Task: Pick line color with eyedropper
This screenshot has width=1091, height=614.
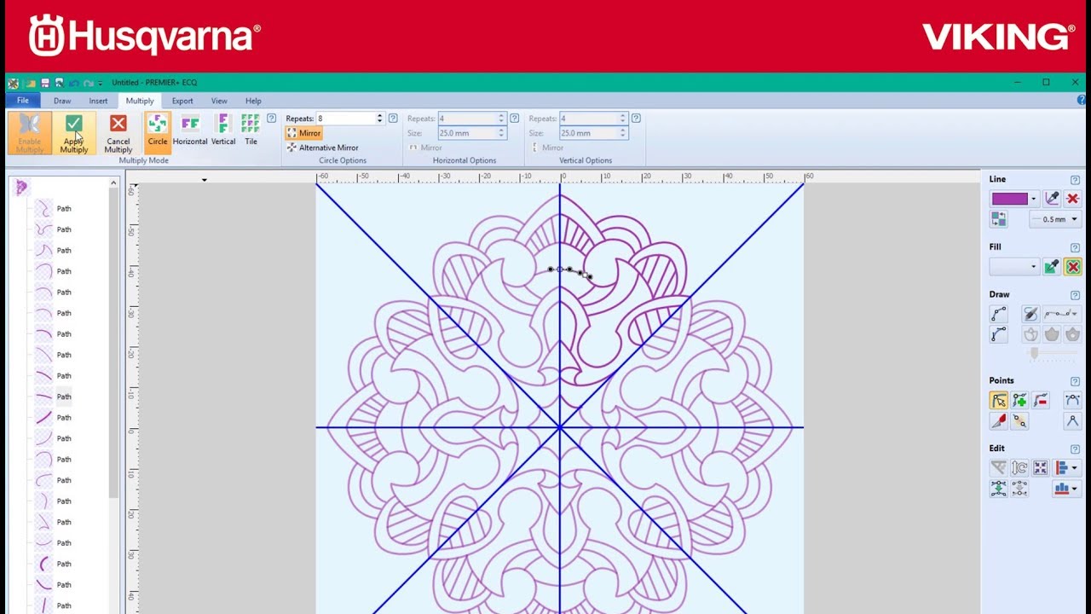Action: [x=1052, y=199]
